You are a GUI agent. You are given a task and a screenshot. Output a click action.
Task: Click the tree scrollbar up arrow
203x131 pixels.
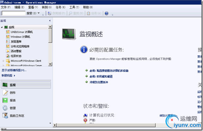[50, 27]
